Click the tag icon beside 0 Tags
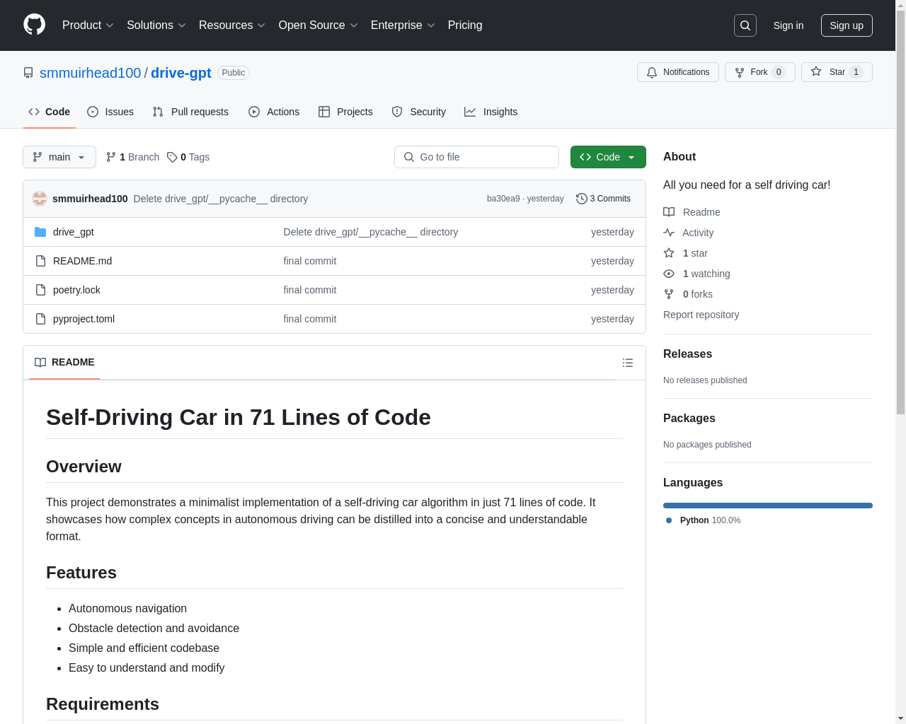 pos(172,157)
